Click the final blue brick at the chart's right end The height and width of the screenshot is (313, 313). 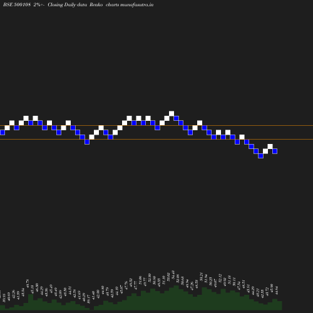tap(275, 151)
